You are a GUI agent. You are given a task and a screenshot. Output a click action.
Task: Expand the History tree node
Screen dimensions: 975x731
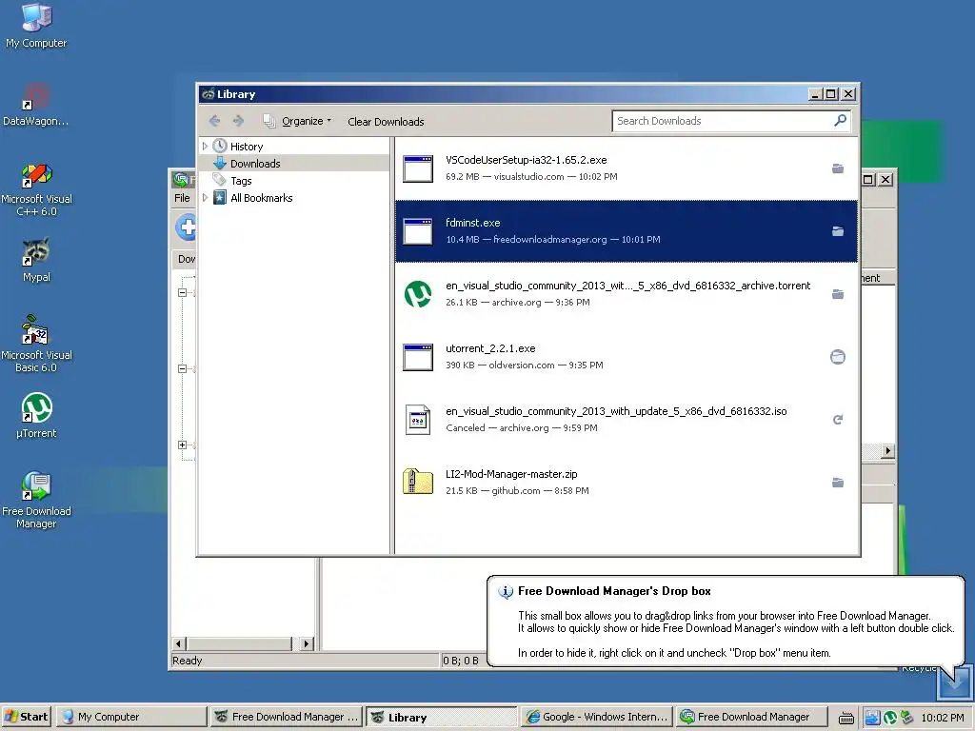coord(206,146)
